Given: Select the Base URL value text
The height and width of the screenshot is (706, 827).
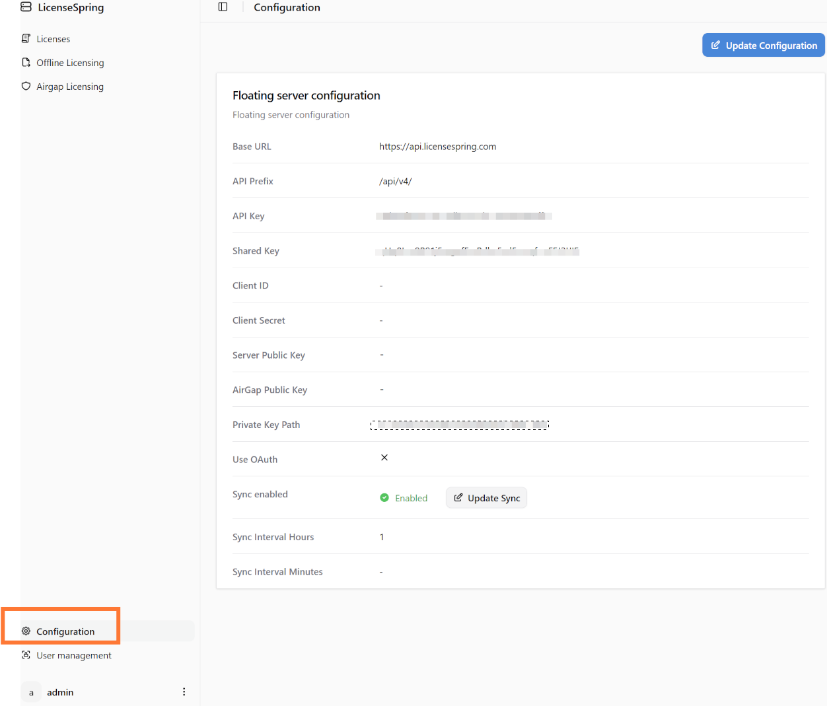Looking at the screenshot, I should tap(437, 147).
